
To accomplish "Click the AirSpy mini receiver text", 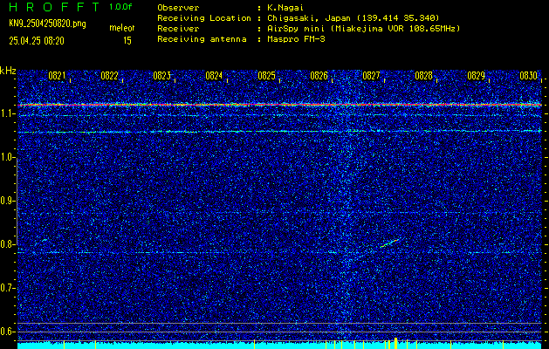I will tap(363, 29).
